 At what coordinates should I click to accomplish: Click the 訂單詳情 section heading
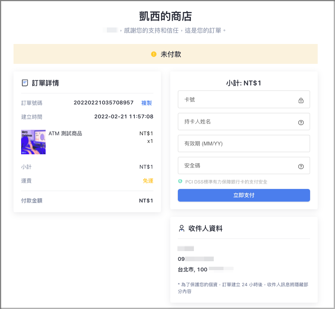46,83
